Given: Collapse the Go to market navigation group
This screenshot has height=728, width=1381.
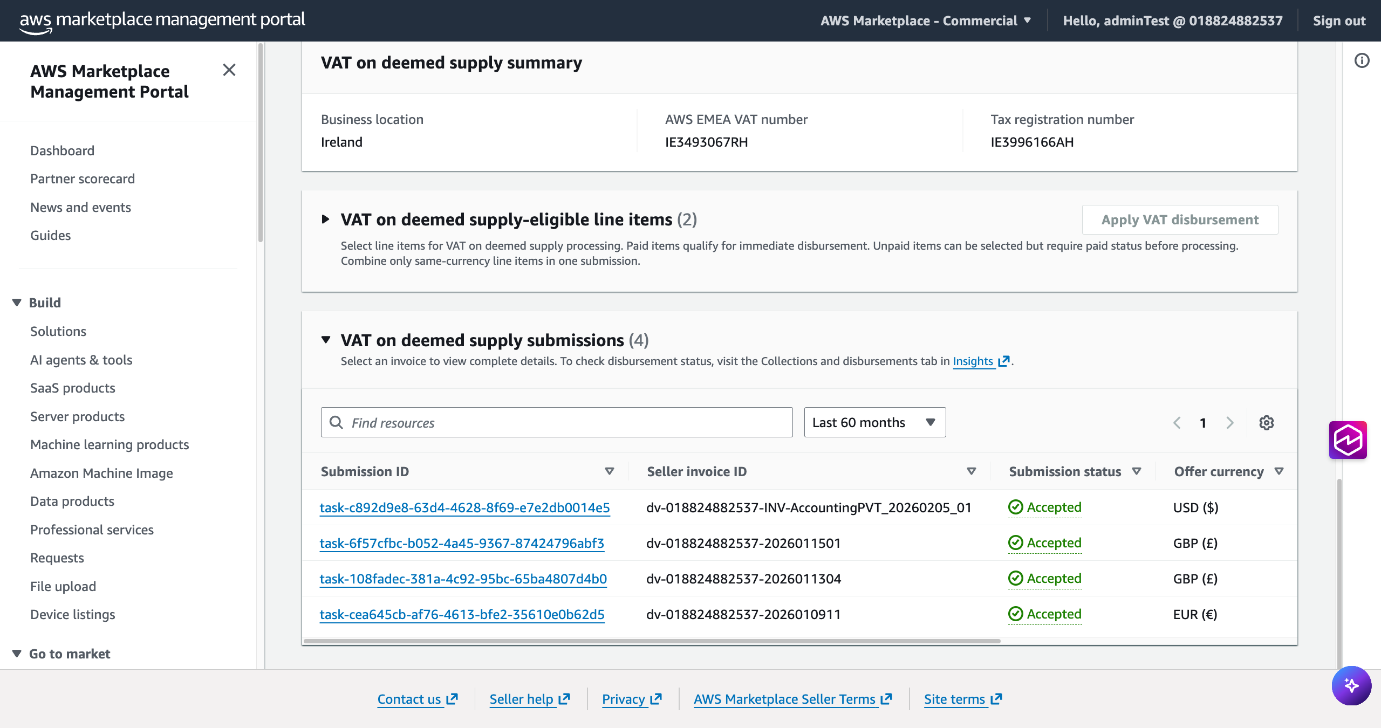Looking at the screenshot, I should tap(17, 654).
